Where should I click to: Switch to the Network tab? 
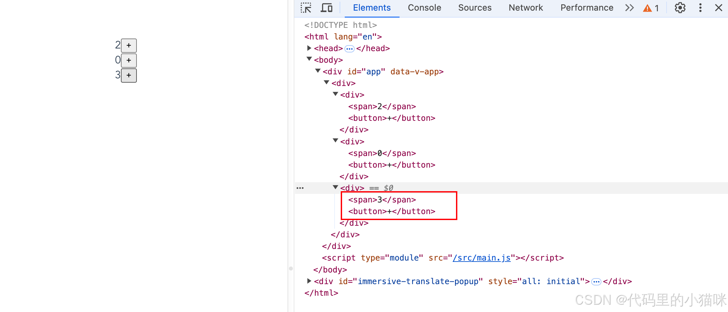tap(525, 7)
